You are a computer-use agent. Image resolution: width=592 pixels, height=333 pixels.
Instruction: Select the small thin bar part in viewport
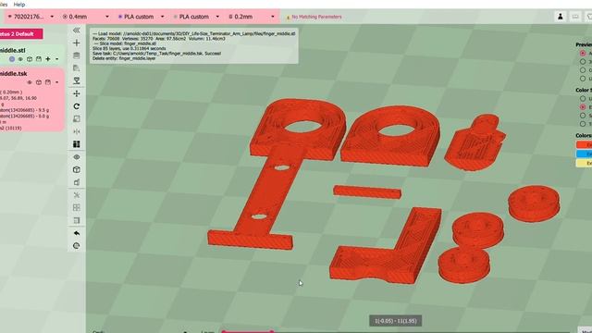coord(367,191)
